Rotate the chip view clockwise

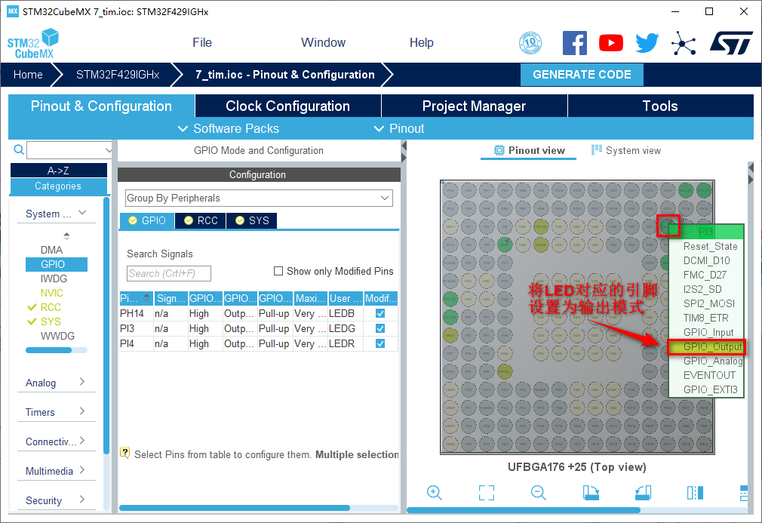click(591, 493)
